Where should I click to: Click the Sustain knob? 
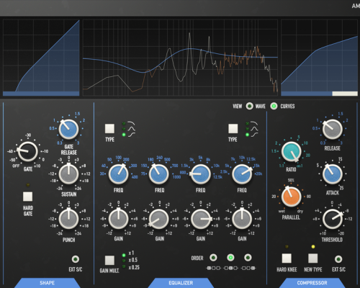tap(68, 174)
